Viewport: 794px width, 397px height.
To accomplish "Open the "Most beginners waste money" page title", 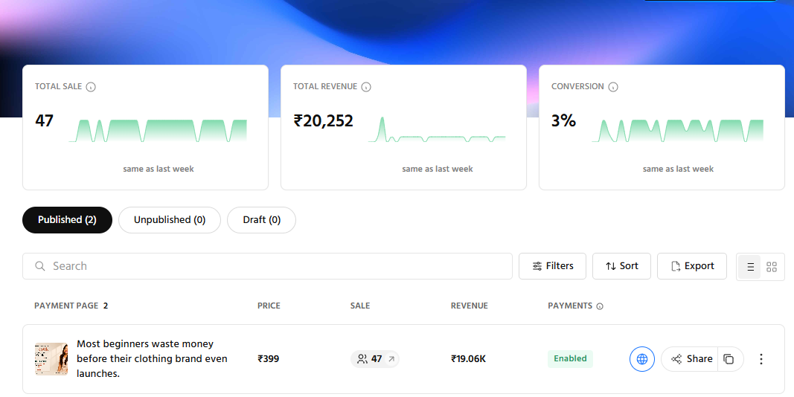I will point(152,358).
